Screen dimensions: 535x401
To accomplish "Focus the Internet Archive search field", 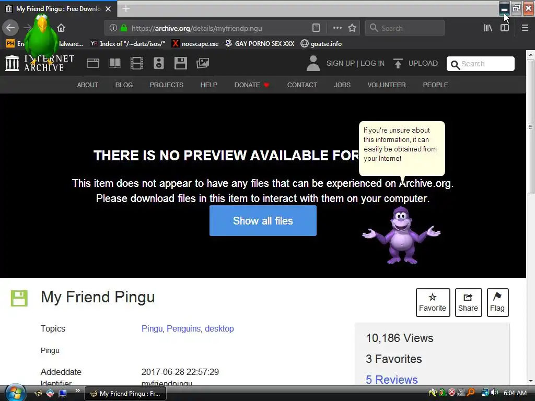I will point(481,64).
